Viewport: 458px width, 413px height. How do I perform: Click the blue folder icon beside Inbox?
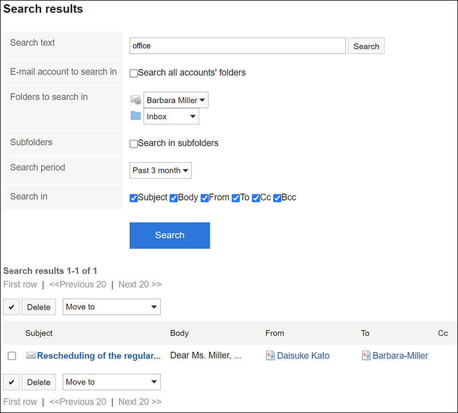pos(136,115)
